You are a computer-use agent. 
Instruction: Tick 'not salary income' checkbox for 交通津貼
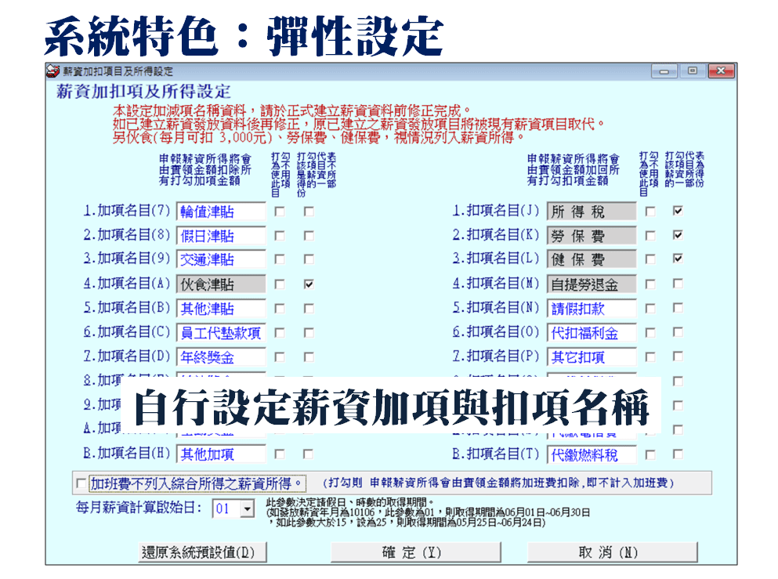point(309,259)
